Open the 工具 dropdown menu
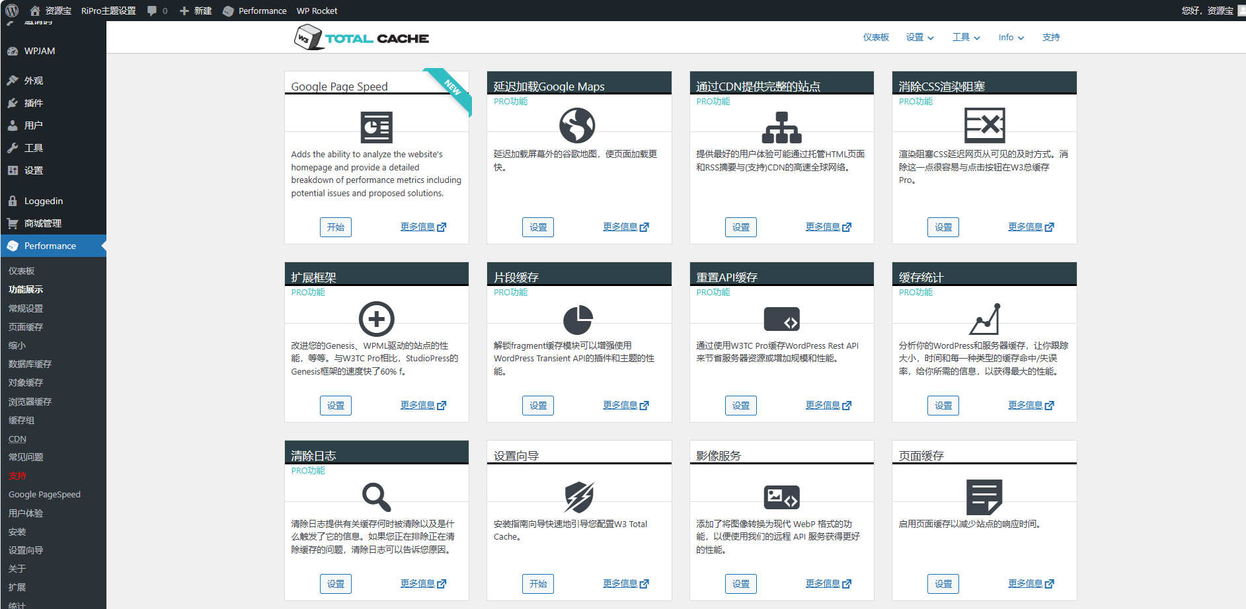This screenshot has height=609, width=1246. 966,38
